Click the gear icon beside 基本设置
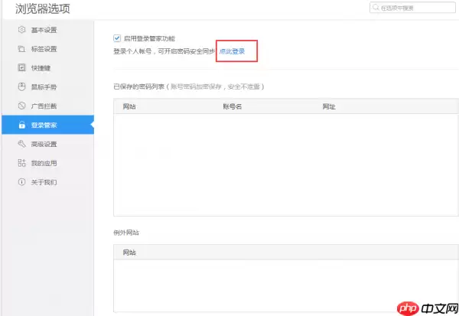This screenshot has height=316, width=459. [21, 30]
